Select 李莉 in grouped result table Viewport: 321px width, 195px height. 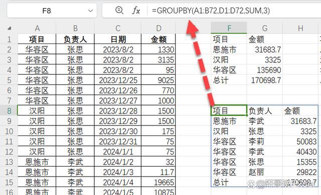[x=265, y=141]
